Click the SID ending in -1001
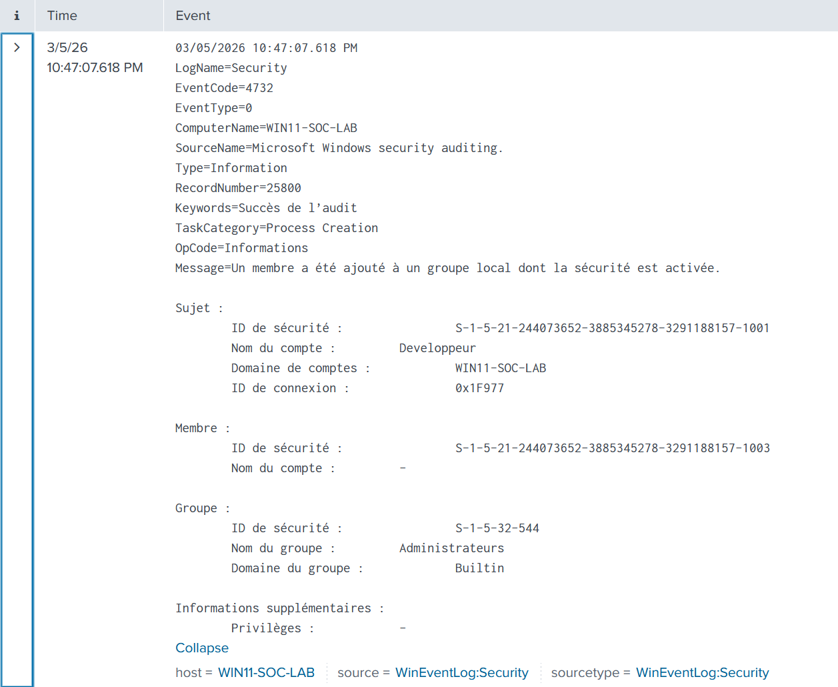Image resolution: width=838 pixels, height=687 pixels. [x=612, y=328]
